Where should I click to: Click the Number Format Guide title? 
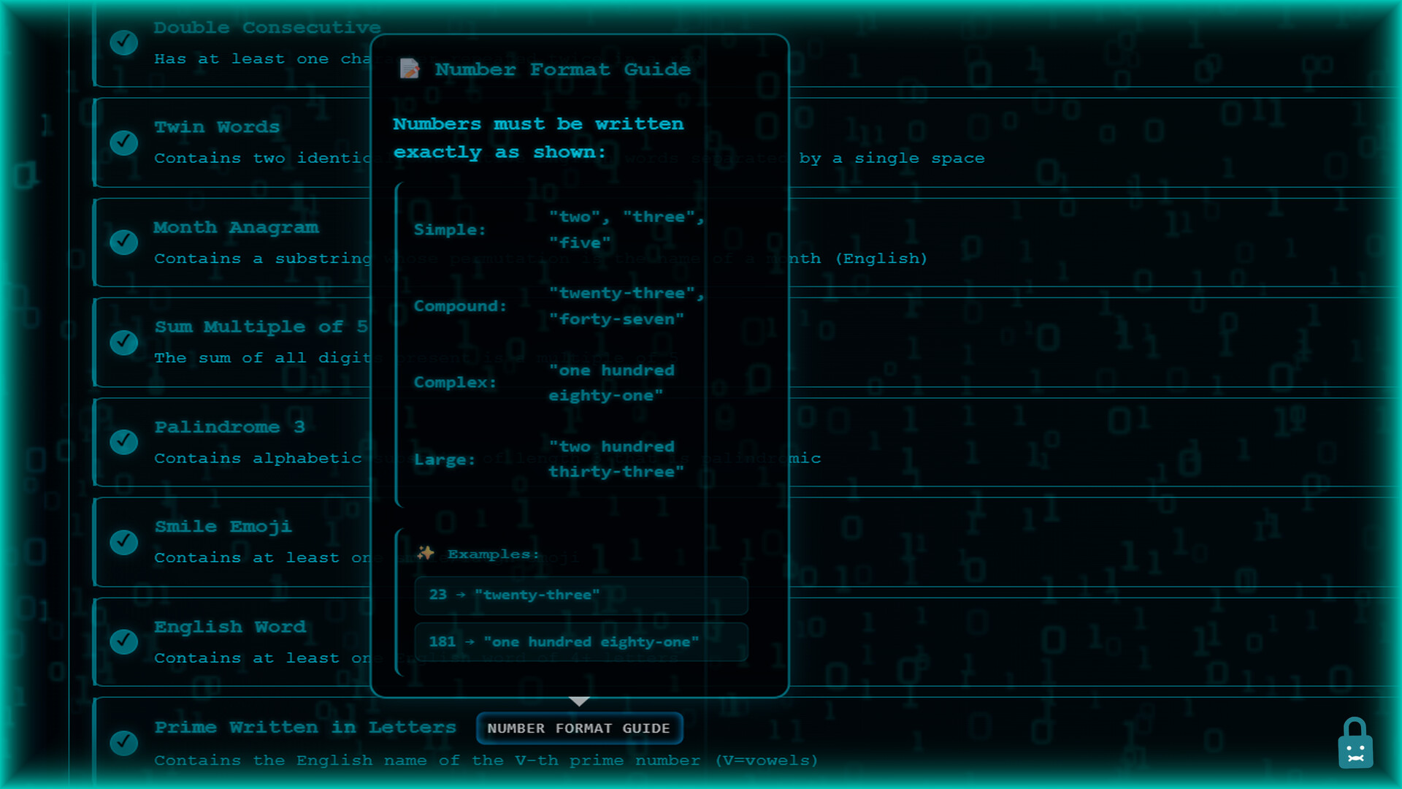pyautogui.click(x=563, y=69)
